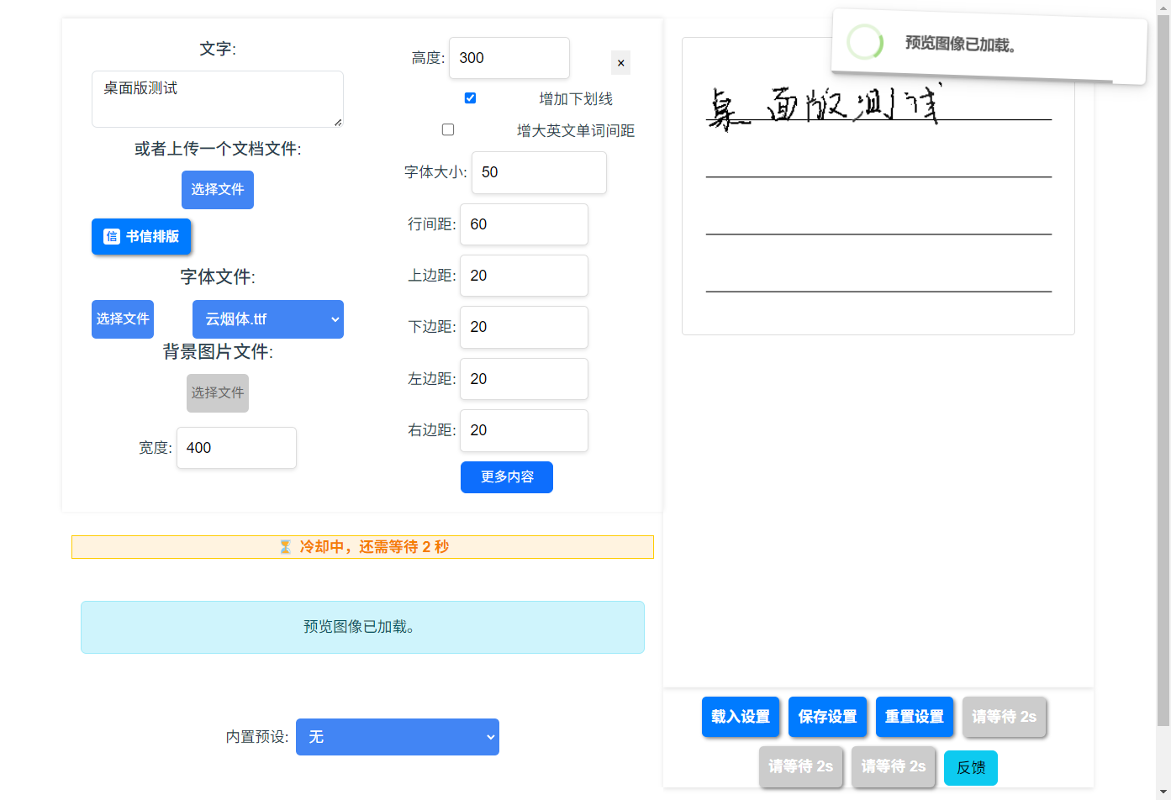Click the 书信排版 button

[x=141, y=236]
